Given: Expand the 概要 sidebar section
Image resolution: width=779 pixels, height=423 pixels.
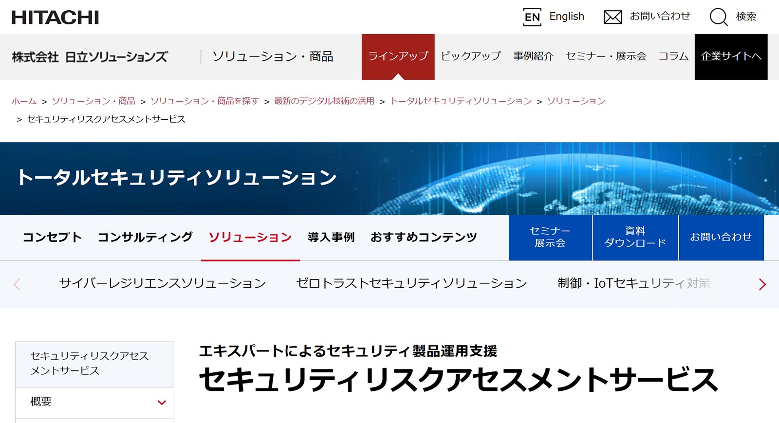Looking at the screenshot, I should (x=162, y=403).
